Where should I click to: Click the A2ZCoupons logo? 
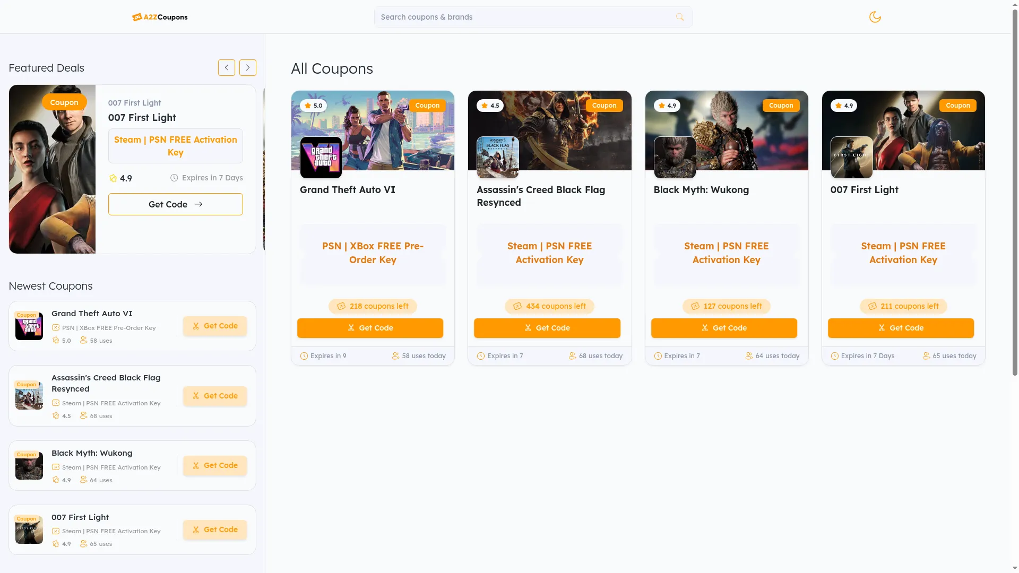click(x=160, y=17)
